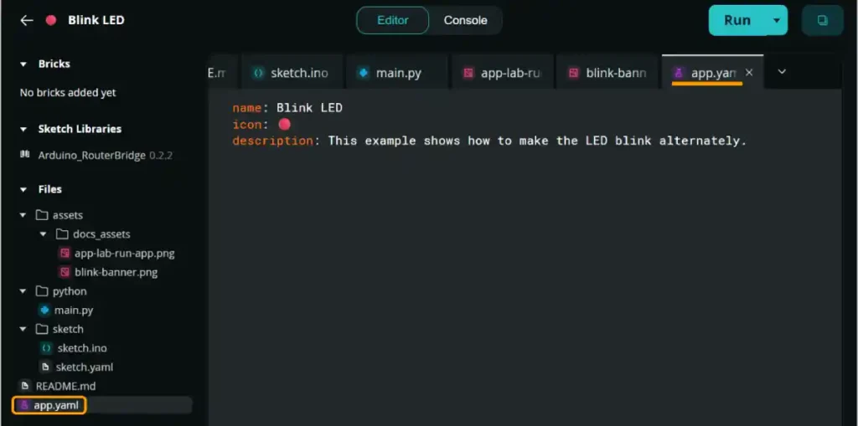Click the copy icon button next to Run
This screenshot has width=858, height=426.
point(822,20)
